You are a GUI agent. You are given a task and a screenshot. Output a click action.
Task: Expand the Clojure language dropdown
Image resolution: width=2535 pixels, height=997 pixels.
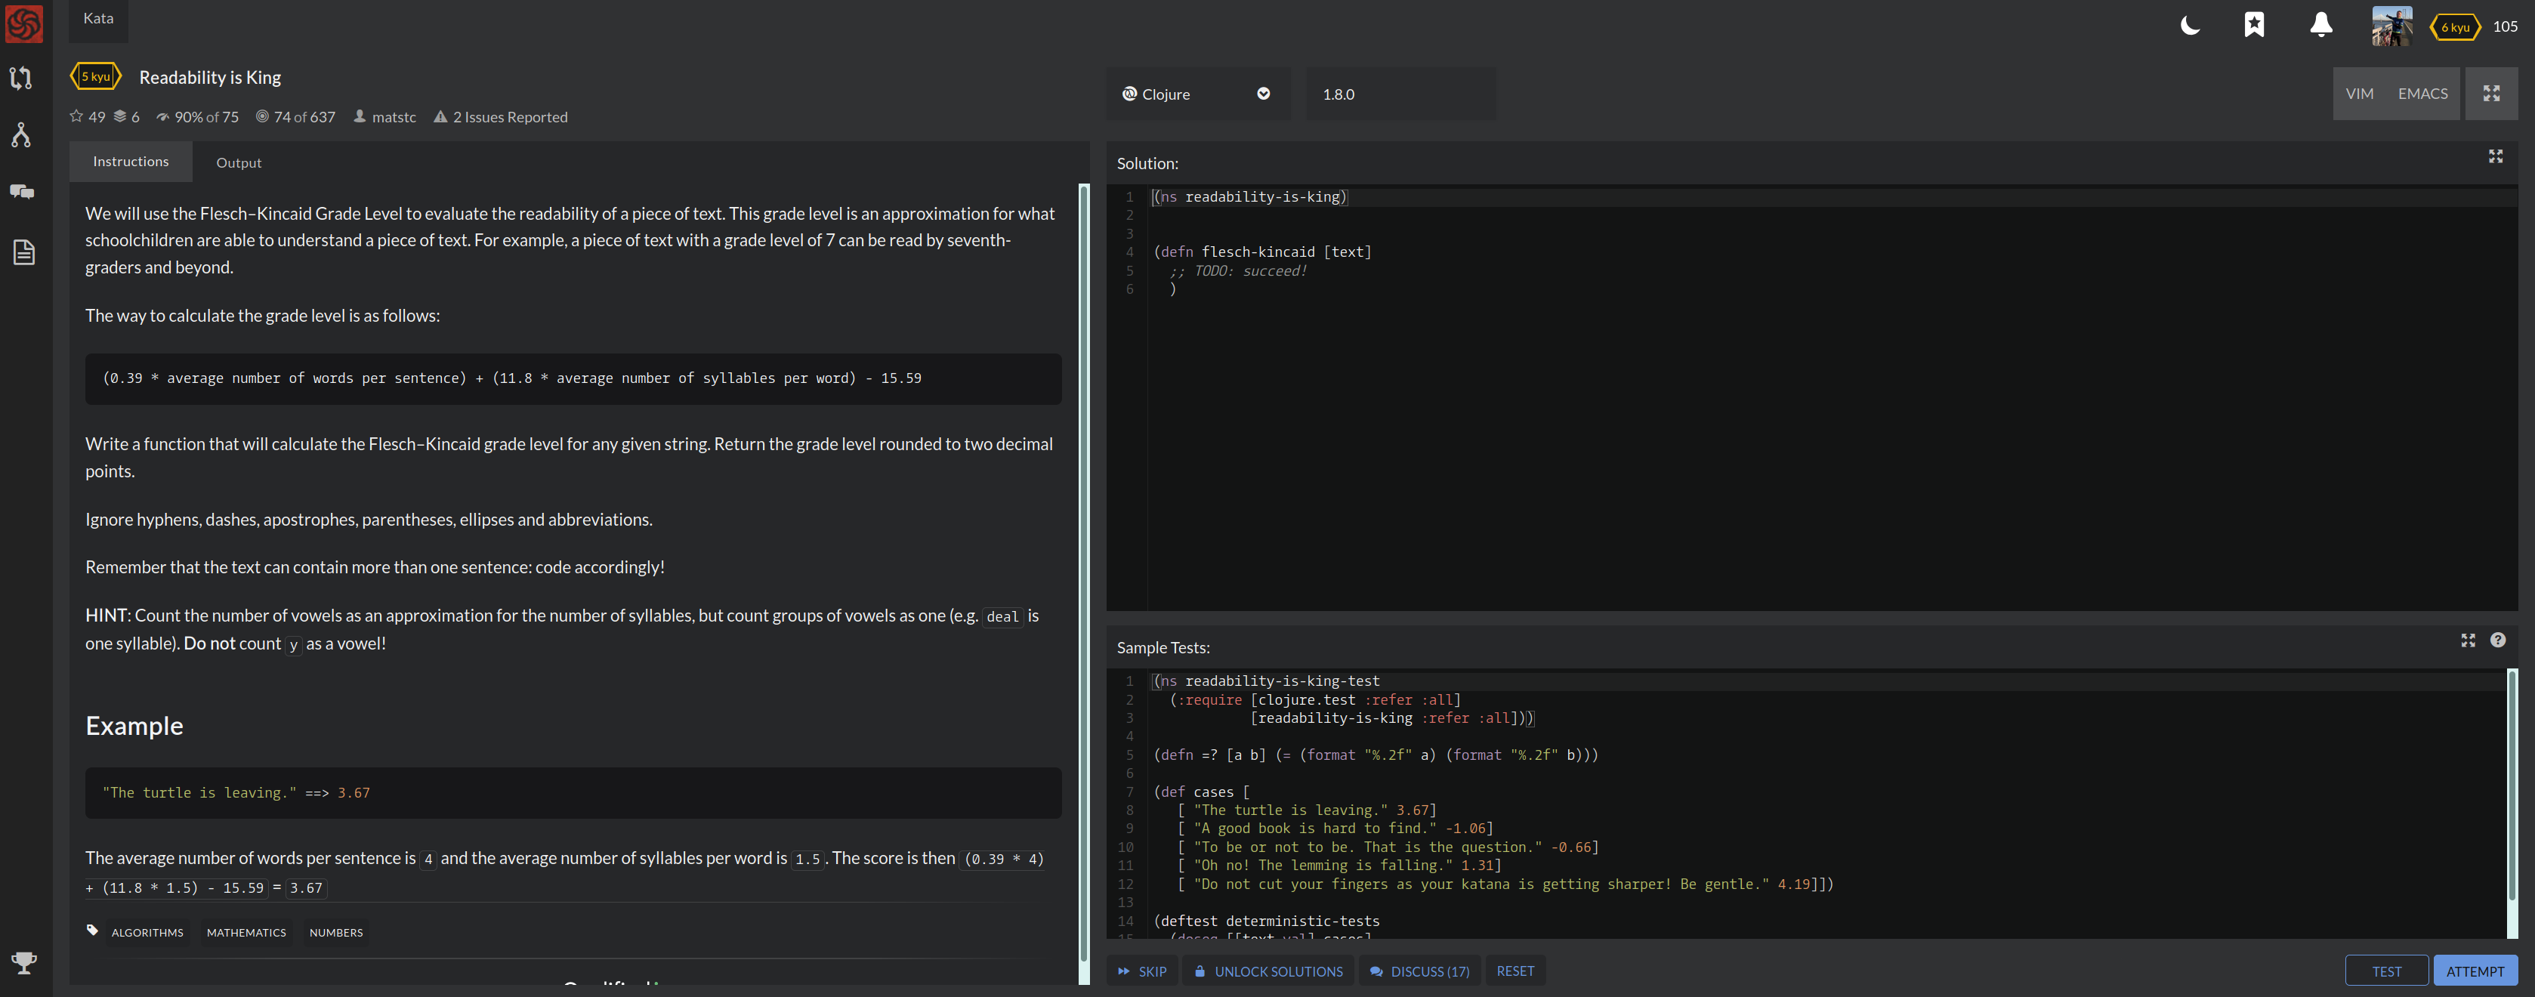point(1196,94)
